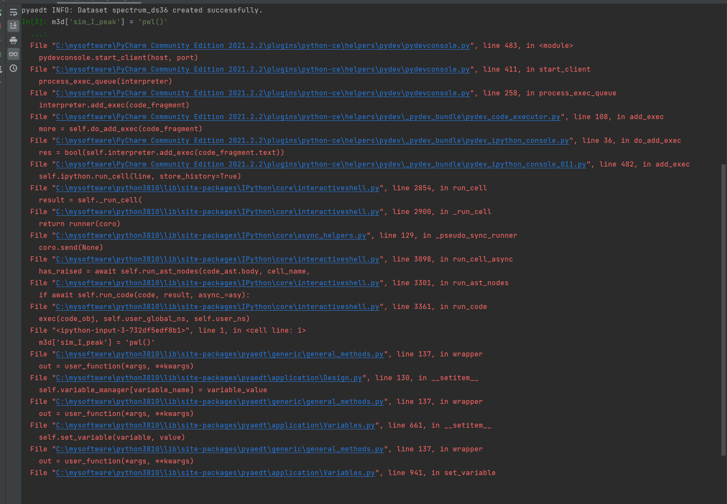The width and height of the screenshot is (727, 504).
Task: Open Design.py file link
Action: pyautogui.click(x=209, y=378)
